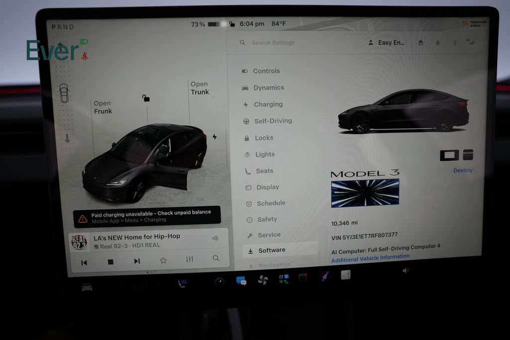
Task: Tap the 6:04 pm clock
Action: 252,24
